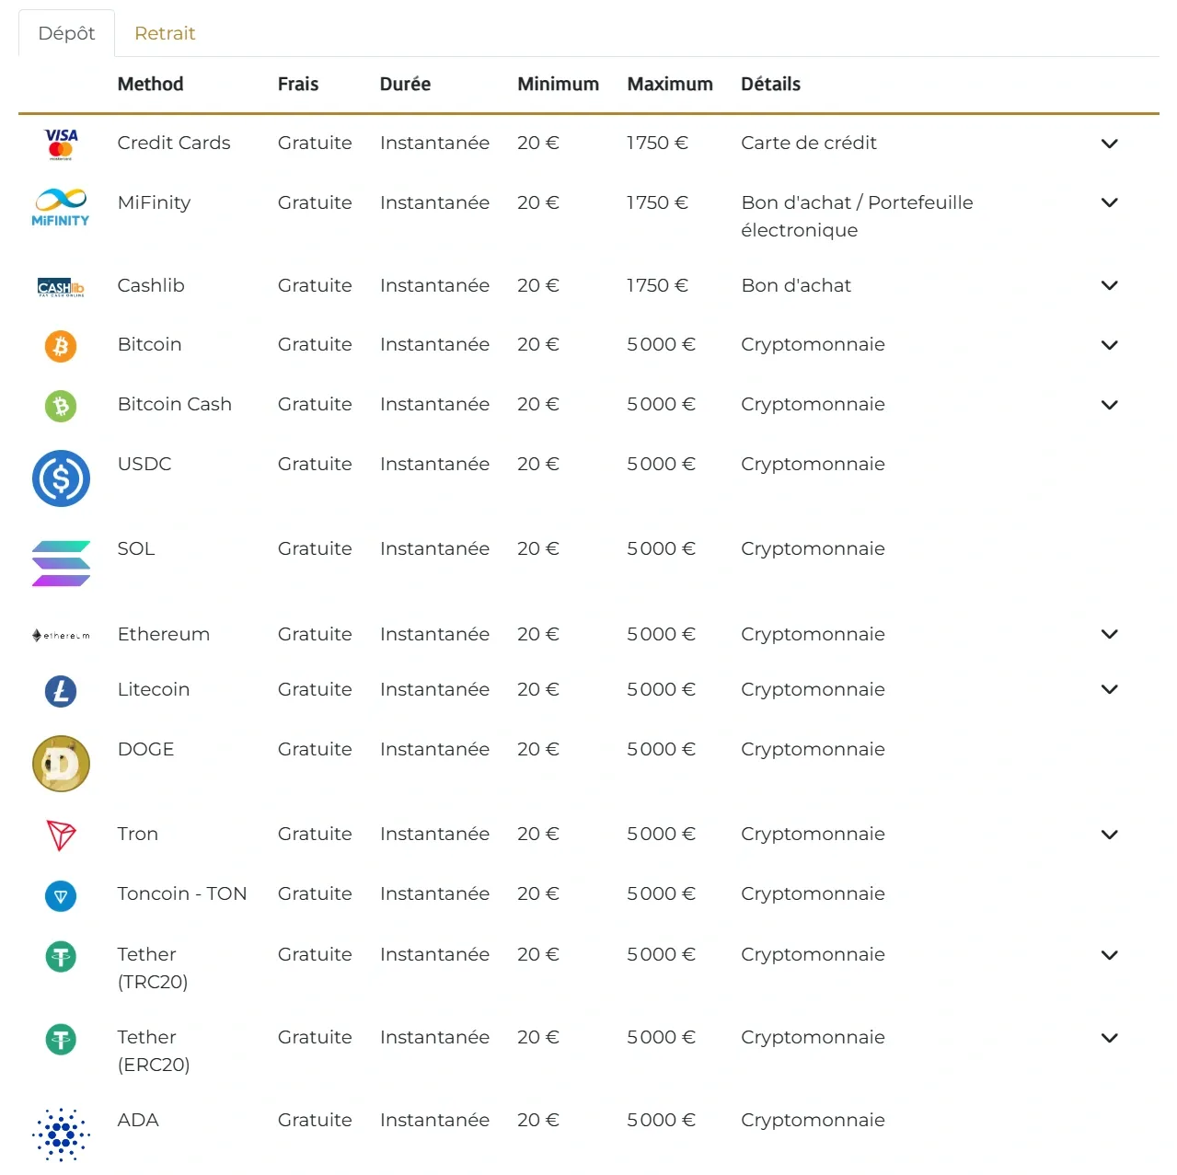1177x1175 pixels.
Task: Expand the Ethereum row details chevron
Action: pyautogui.click(x=1109, y=634)
